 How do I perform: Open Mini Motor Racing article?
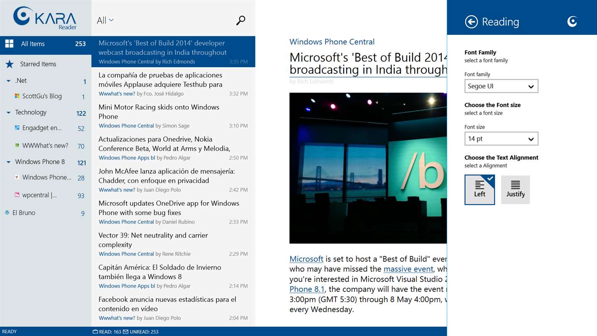(173, 116)
